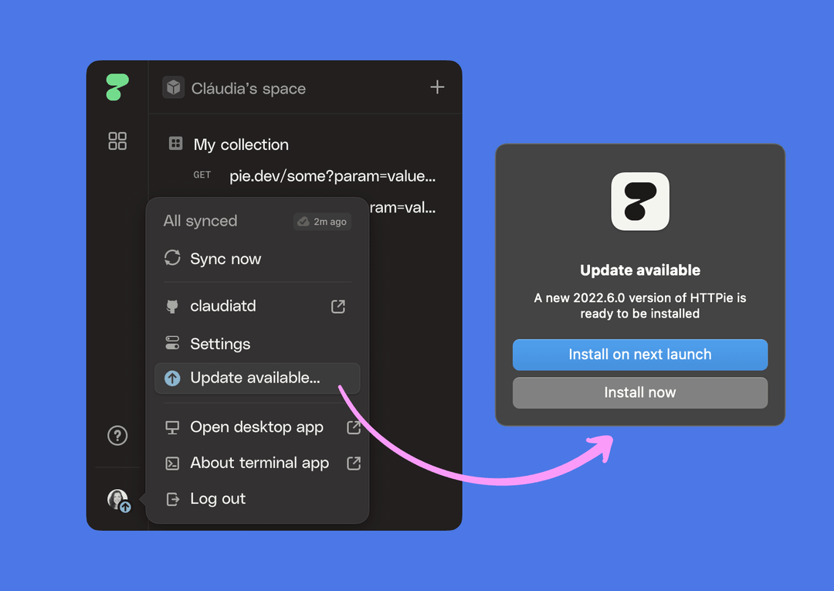Click the terminal icon next to claudiatd
This screenshot has width=834, height=591.
pyautogui.click(x=171, y=305)
